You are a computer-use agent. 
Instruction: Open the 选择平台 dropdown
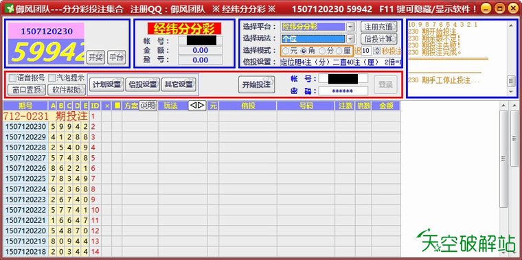351,27
